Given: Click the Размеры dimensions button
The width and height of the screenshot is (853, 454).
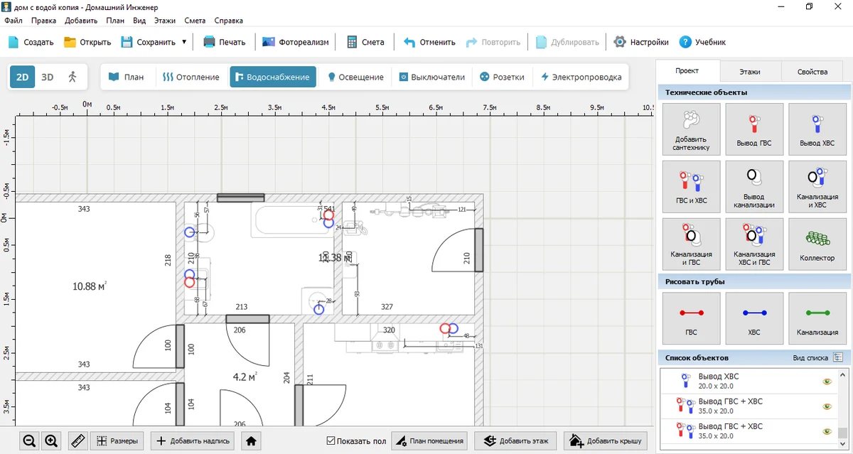Looking at the screenshot, I should [x=117, y=441].
